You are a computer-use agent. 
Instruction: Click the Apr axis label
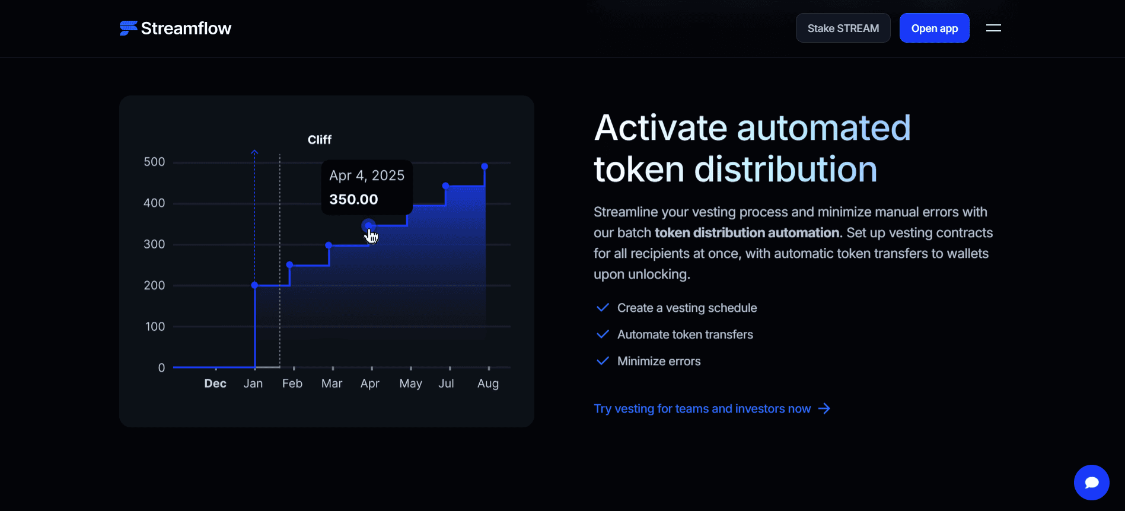pyautogui.click(x=370, y=384)
